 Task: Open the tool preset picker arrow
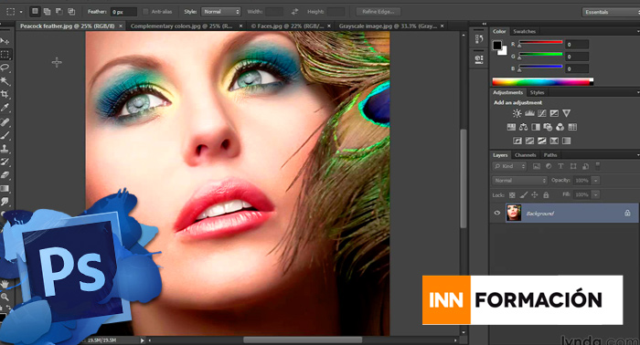tap(21, 12)
